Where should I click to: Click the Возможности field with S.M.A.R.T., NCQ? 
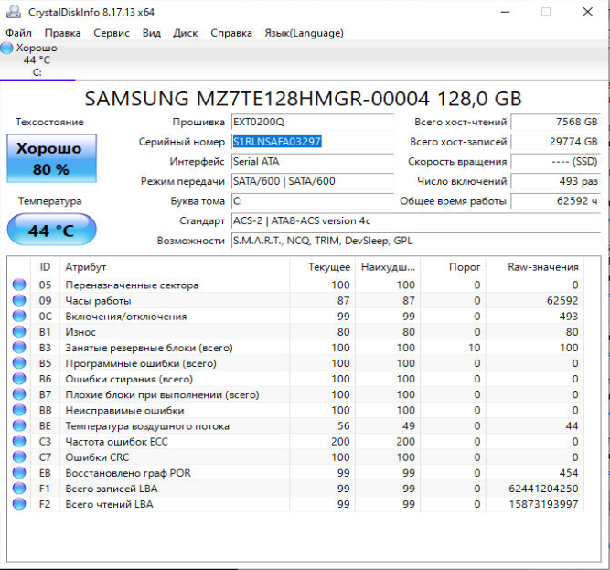(x=416, y=241)
